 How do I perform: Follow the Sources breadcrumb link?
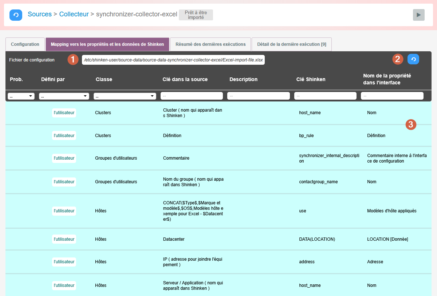[x=40, y=14]
